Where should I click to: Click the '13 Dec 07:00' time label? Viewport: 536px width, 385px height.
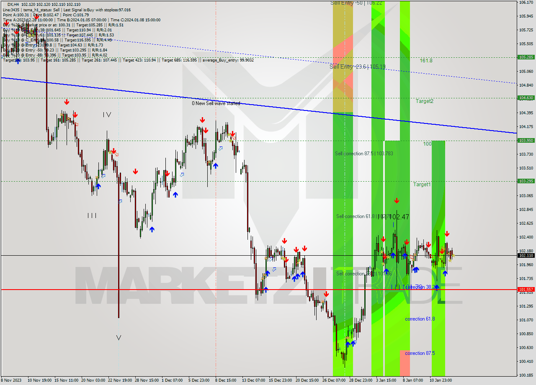[x=254, y=380]
